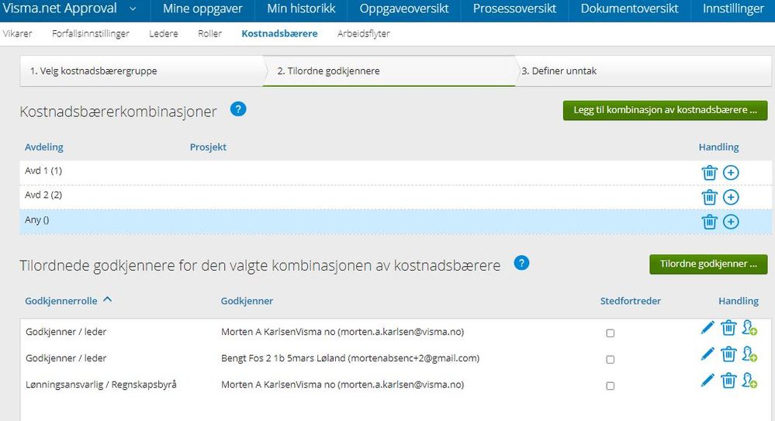Add to Avd 1 (1) using plus icon
Screen dimensions: 775x421
pyautogui.click(x=731, y=172)
